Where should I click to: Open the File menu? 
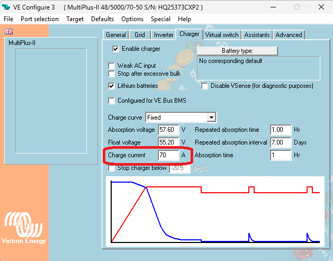8,19
